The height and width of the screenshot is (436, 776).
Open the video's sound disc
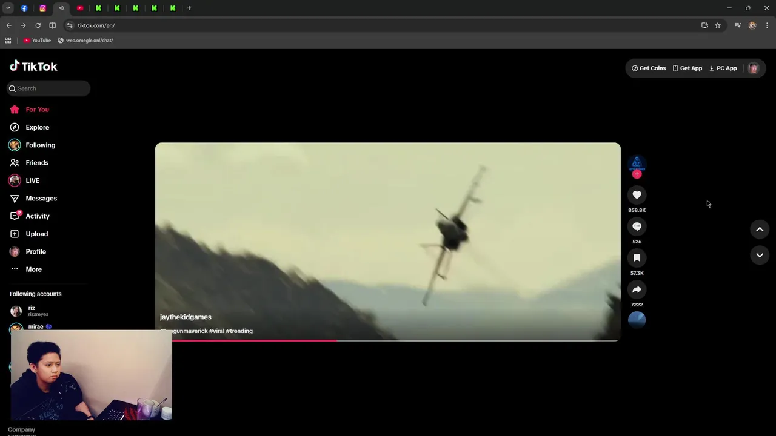[637, 320]
